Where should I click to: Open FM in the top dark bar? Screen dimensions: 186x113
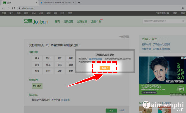55,13
